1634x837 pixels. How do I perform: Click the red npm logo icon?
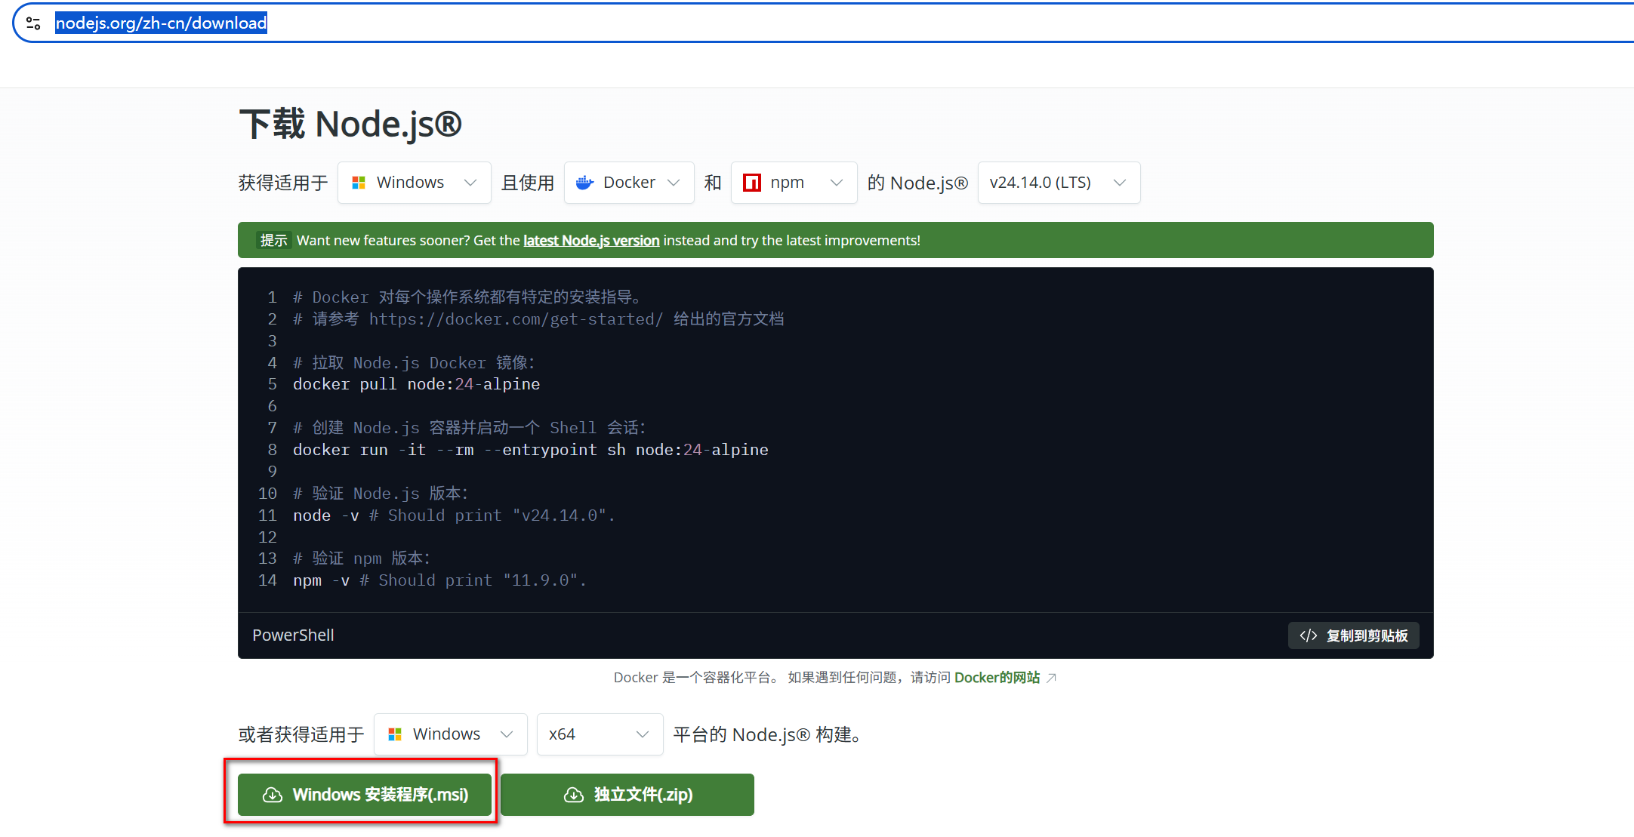click(x=752, y=183)
